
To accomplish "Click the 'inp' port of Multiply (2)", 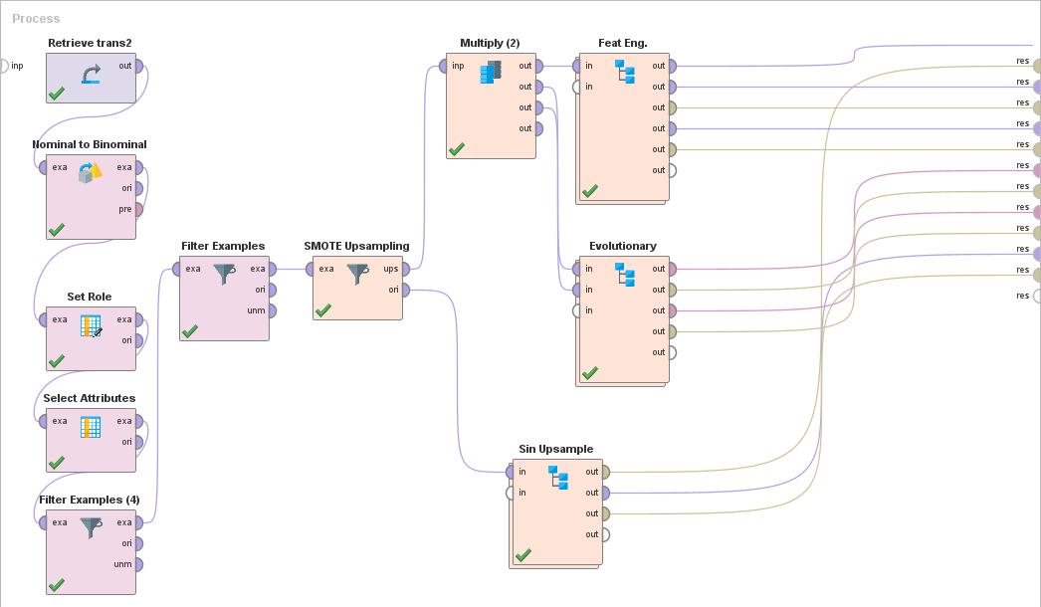I will (x=443, y=66).
